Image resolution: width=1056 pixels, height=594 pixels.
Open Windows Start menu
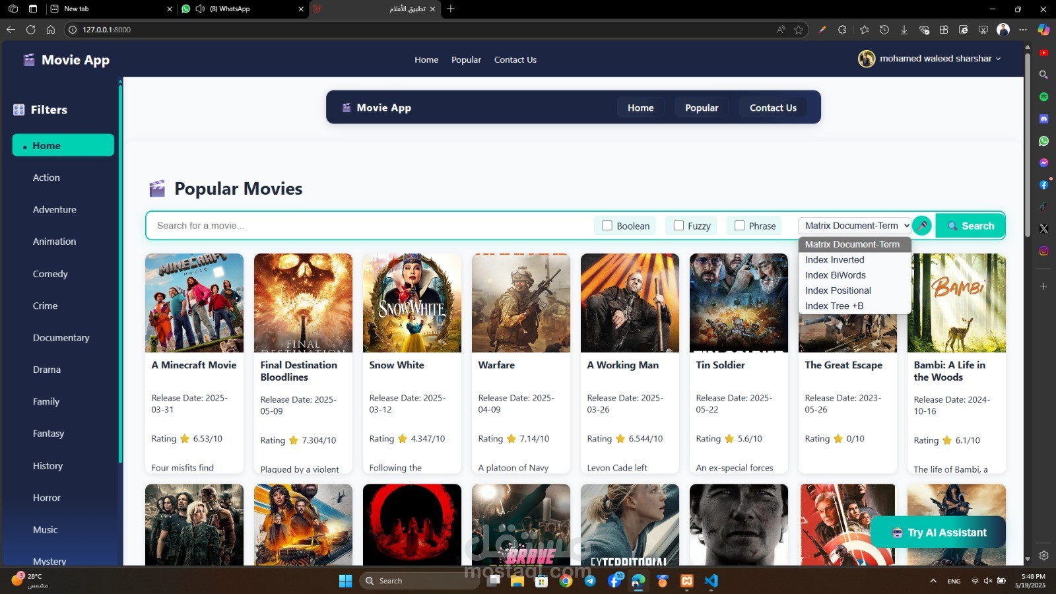345,581
